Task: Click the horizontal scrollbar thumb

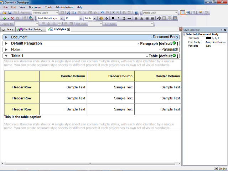Action: point(90,164)
